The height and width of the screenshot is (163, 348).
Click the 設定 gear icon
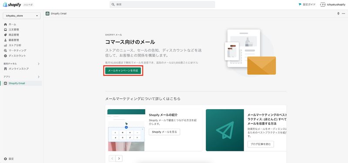(6, 159)
